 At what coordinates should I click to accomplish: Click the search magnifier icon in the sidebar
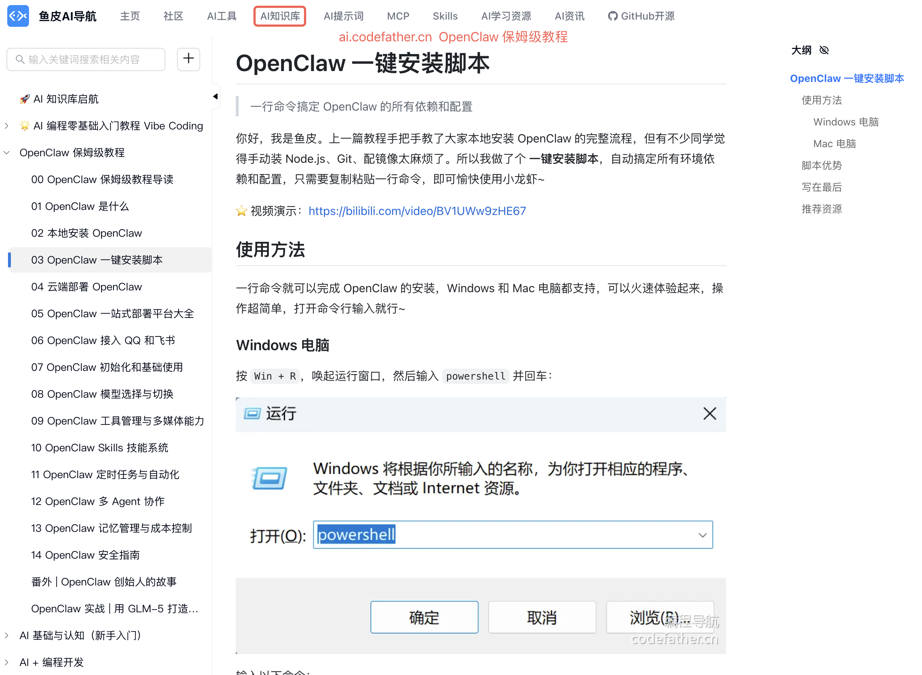(x=20, y=60)
